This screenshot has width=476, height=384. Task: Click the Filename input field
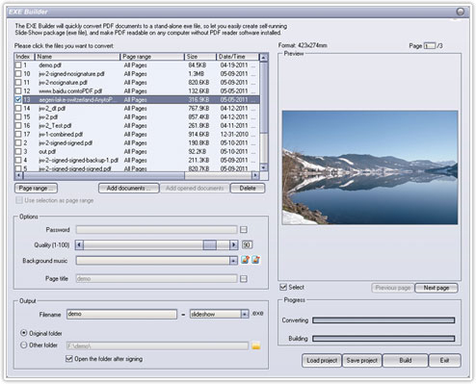coord(121,314)
